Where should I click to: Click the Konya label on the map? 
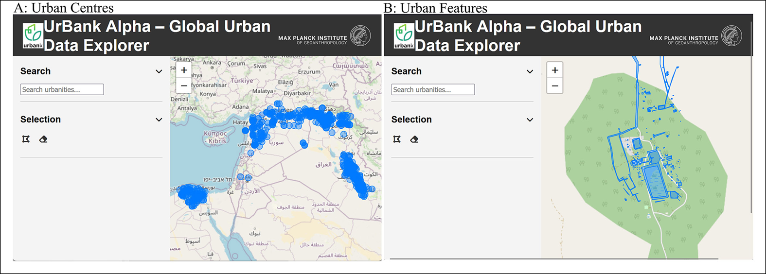[208, 94]
